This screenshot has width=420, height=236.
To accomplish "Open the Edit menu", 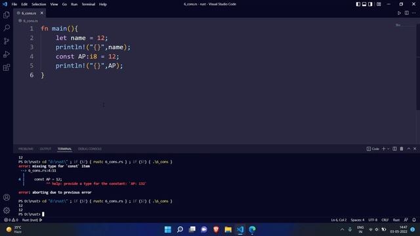I will point(24,4).
